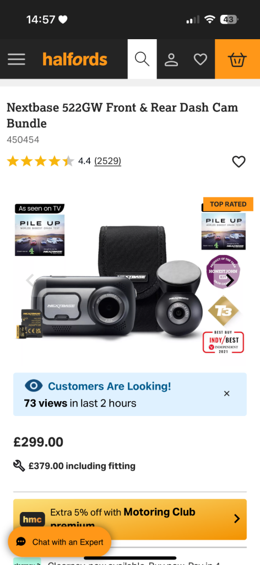
Task: Open the search magnifier icon
Action: 142,59
